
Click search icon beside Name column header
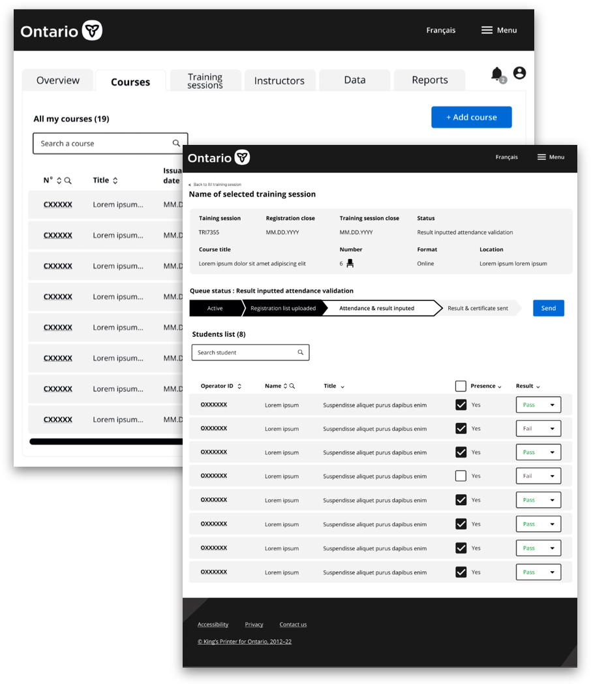tap(292, 386)
